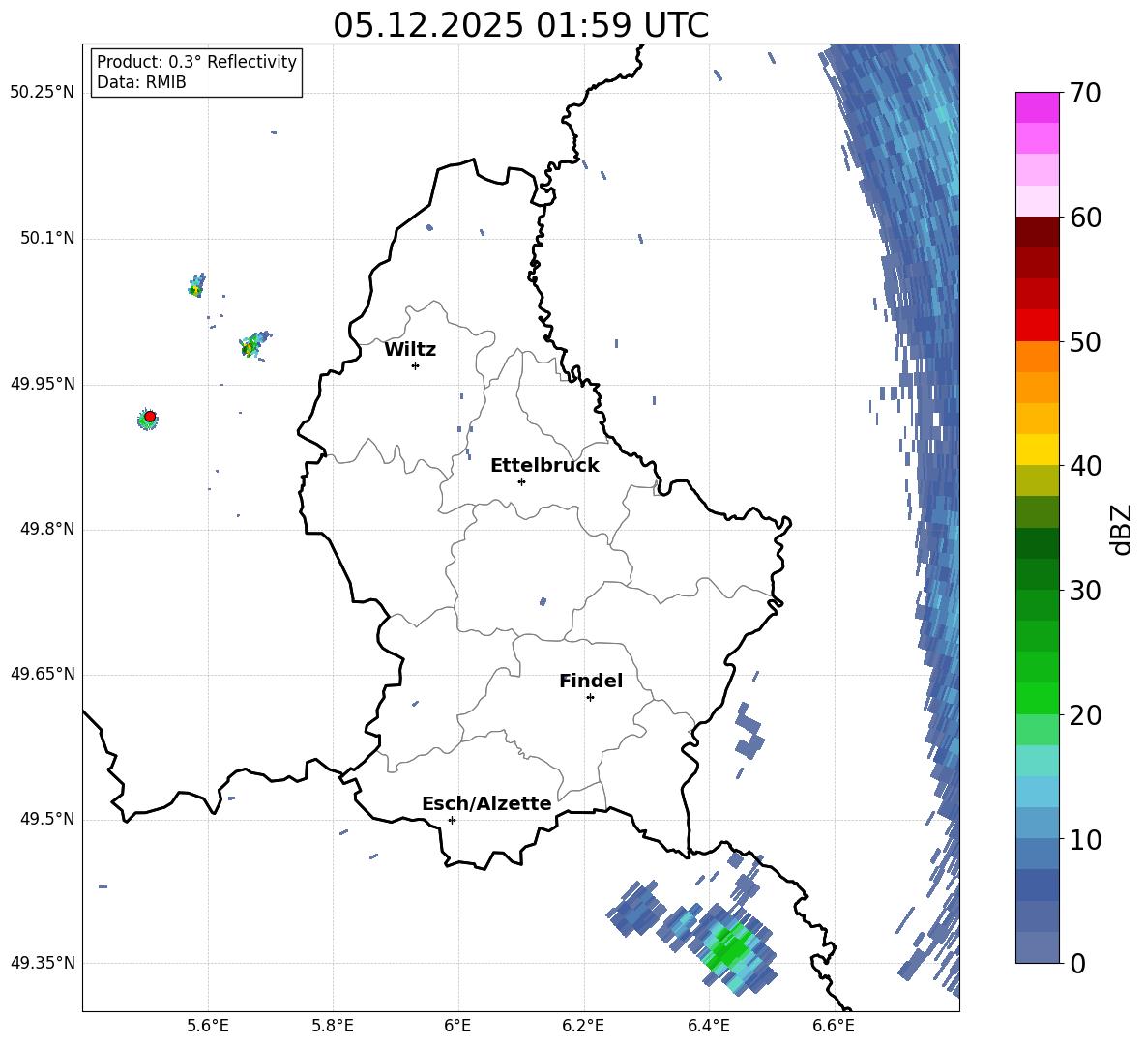The image size is (1145, 1045).
Task: Click the magenta swatch atop the colorbar
Action: pos(1037,107)
